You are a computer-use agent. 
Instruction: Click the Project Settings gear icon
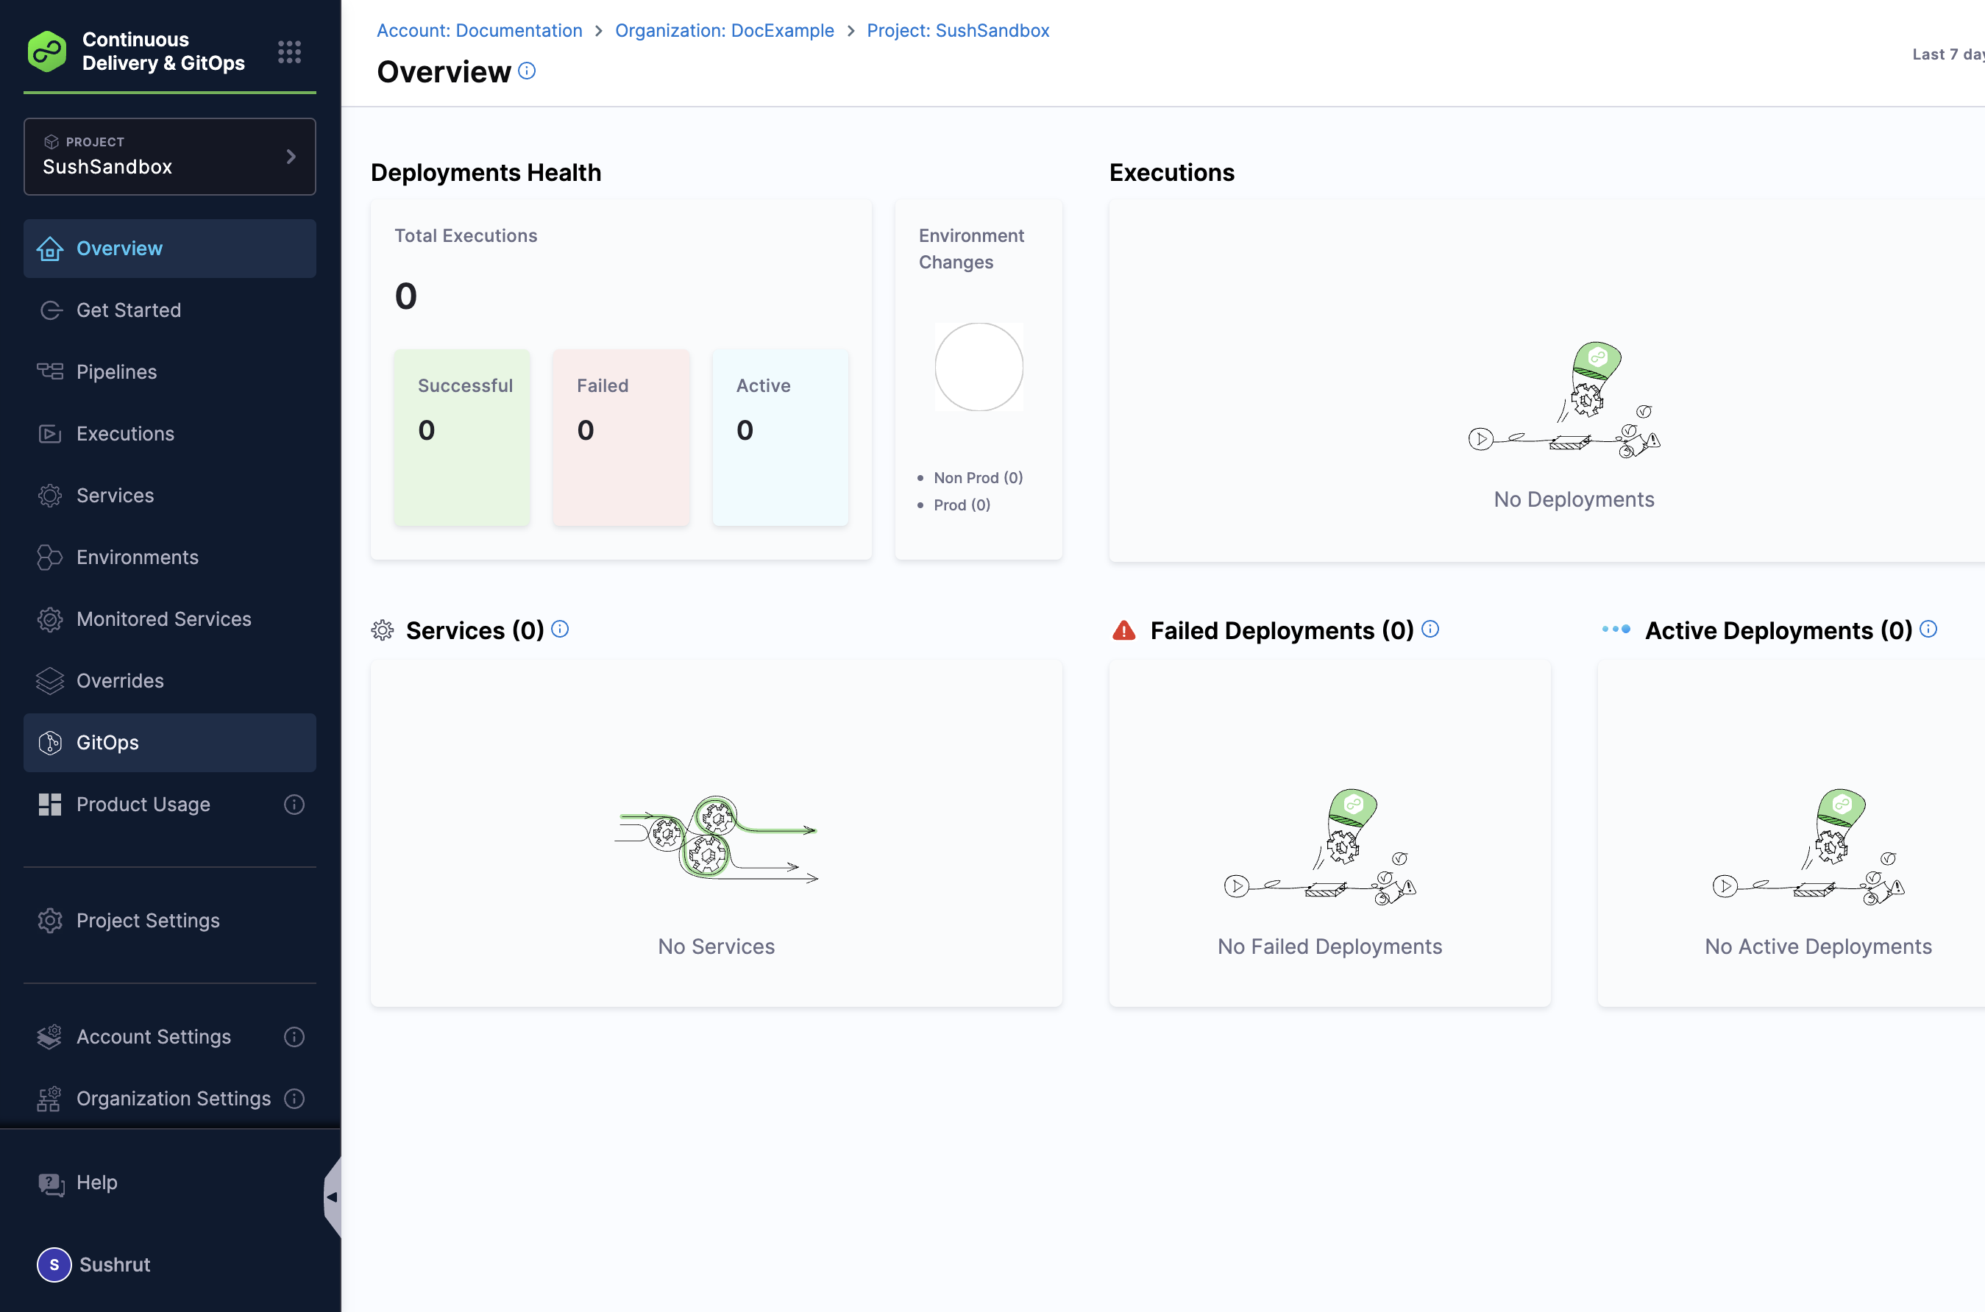coord(50,921)
